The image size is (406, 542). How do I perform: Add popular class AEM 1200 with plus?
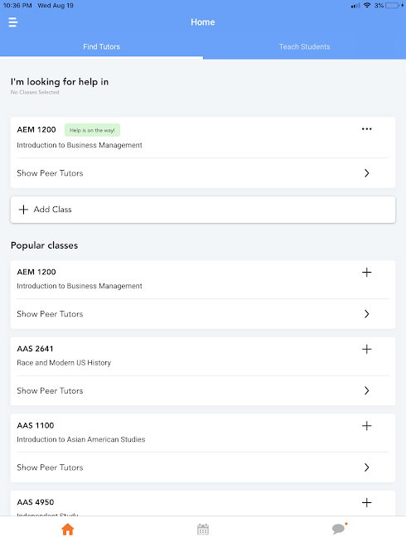click(366, 273)
